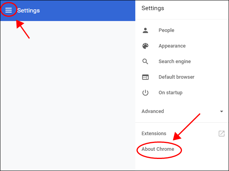The width and height of the screenshot is (229, 171).
Task: Click the Settings title in blue header
Action: (28, 11)
